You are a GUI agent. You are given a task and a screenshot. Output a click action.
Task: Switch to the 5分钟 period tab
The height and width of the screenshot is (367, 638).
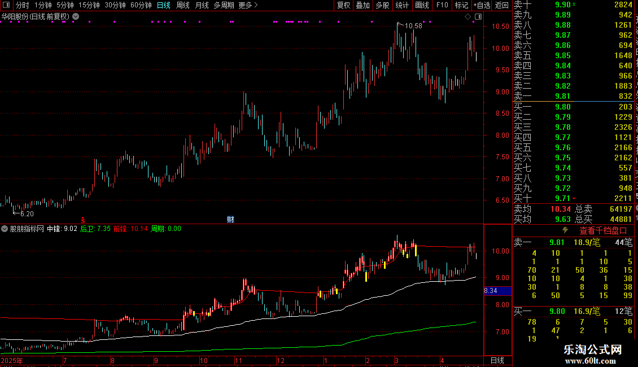tap(65, 5)
